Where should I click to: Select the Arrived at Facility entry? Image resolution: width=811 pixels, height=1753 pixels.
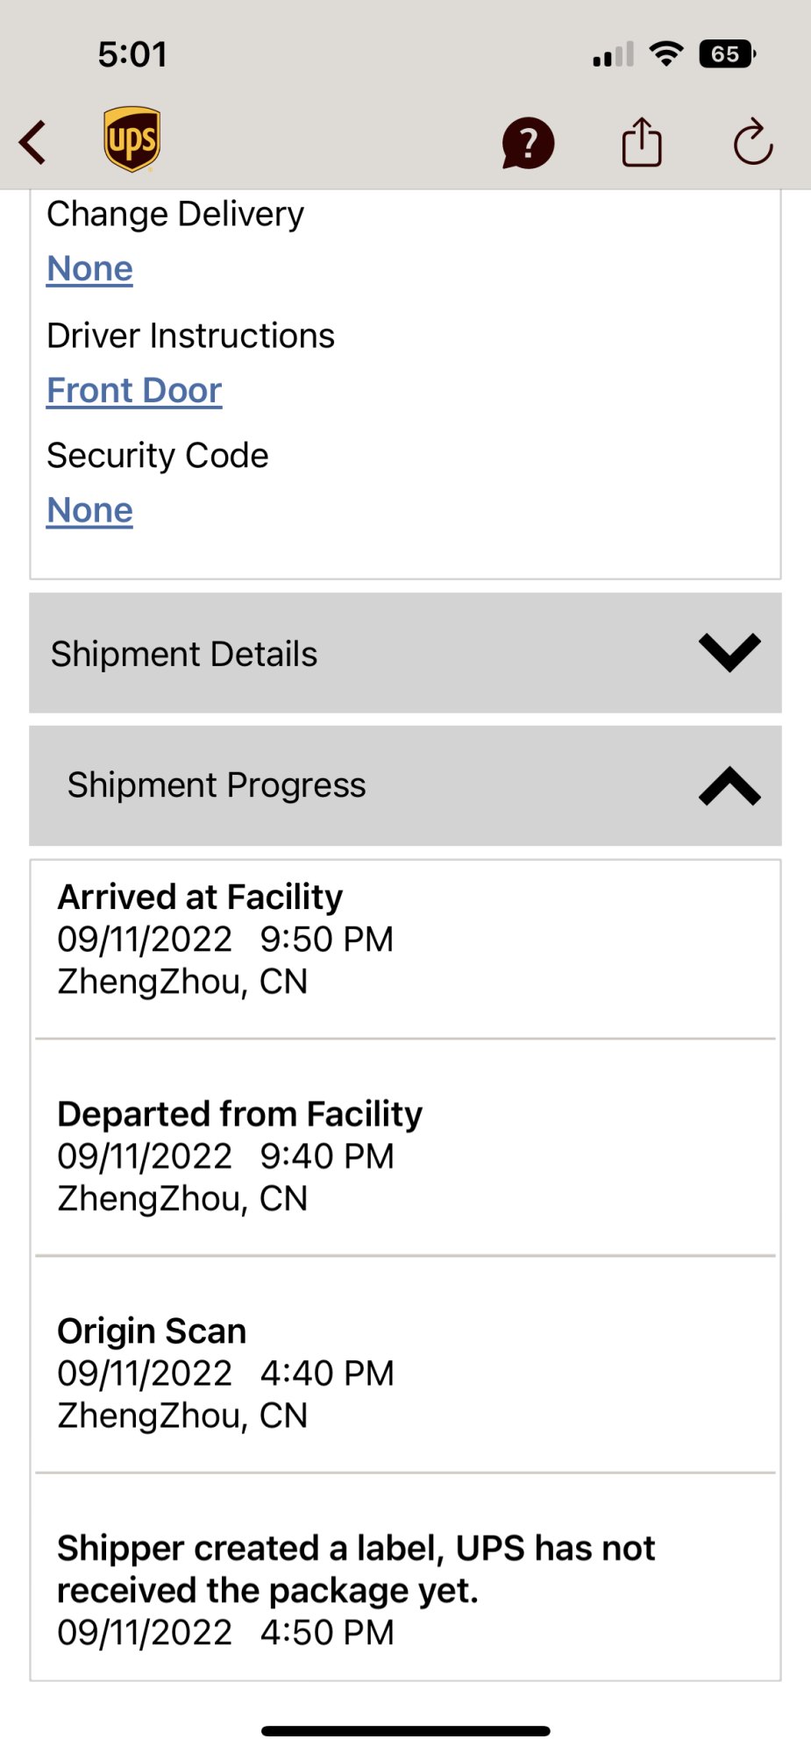tap(405, 940)
